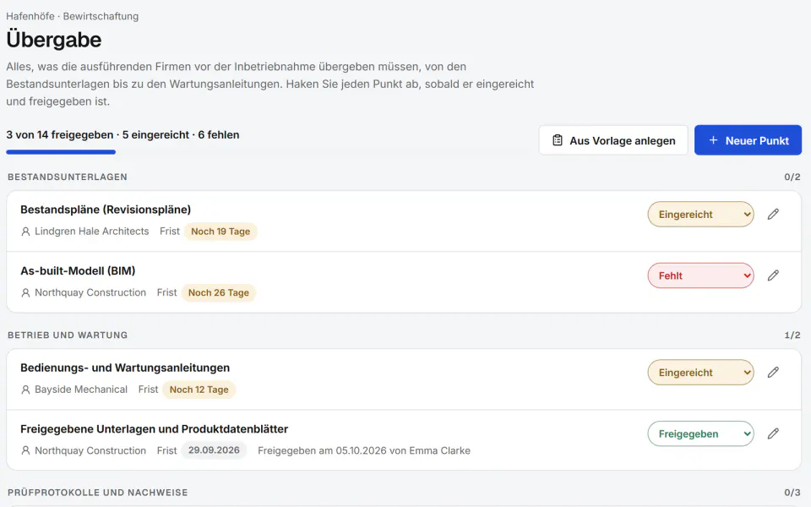Click the 1/2 counter for Betrieb und Wartung

[x=792, y=335]
